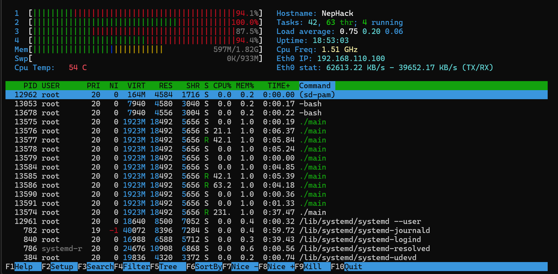Select process 12962 (sd-pam) row
The height and width of the screenshot is (274, 558).
[277, 95]
